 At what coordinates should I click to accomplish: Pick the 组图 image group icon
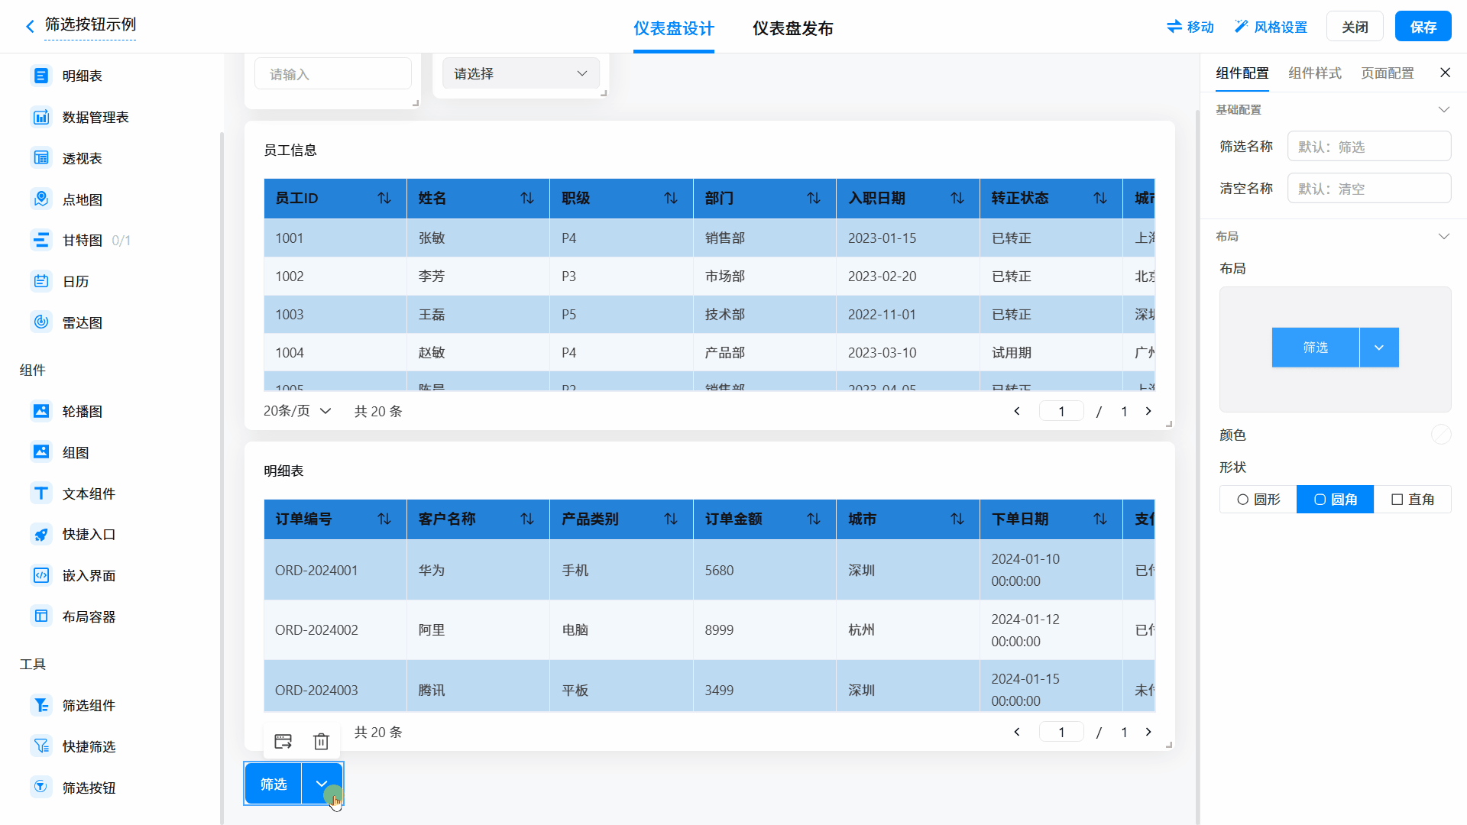(x=41, y=452)
